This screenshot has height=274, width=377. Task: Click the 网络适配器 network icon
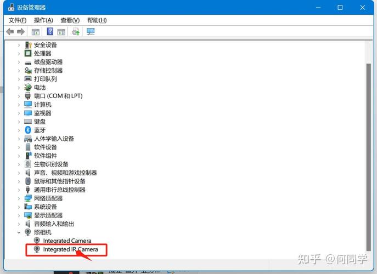(x=28, y=198)
